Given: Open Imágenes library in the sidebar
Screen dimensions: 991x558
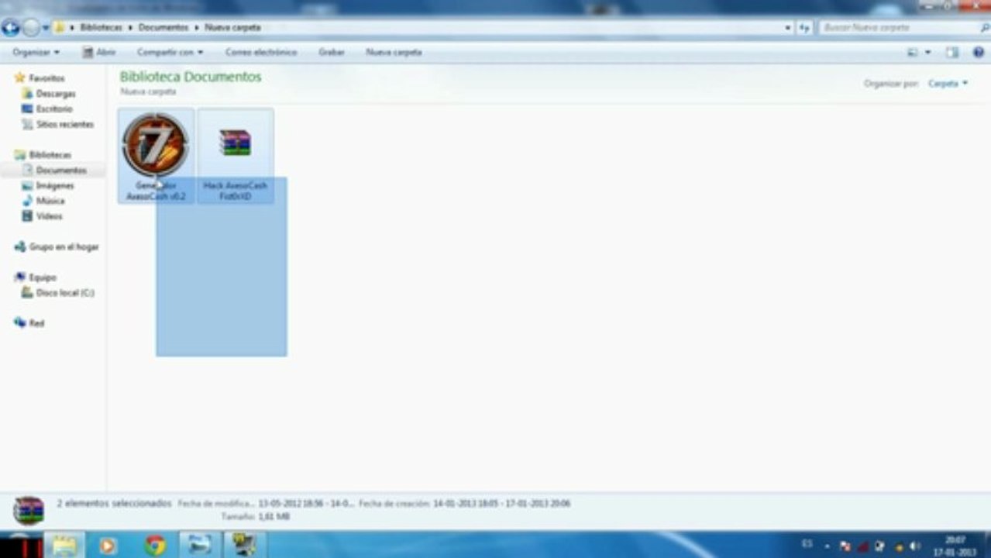Looking at the screenshot, I should (x=55, y=186).
